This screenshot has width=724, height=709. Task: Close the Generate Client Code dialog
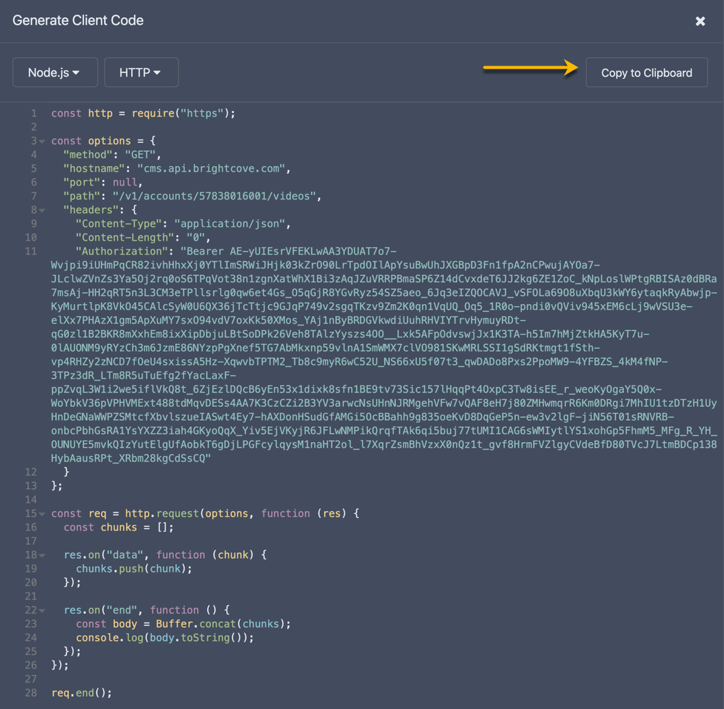click(700, 21)
